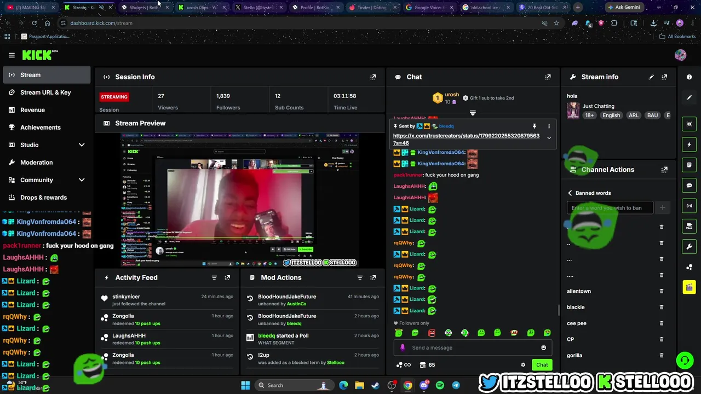The height and width of the screenshot is (394, 701).
Task: Pop out the Activity Feed panel
Action: point(227,278)
